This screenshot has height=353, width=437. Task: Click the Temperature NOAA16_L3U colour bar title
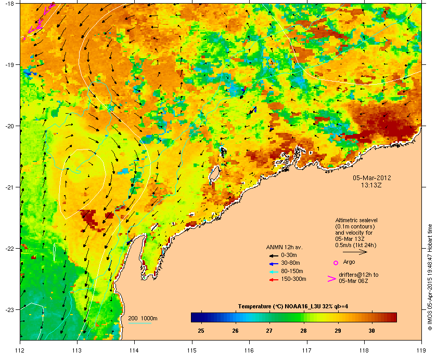tap(293, 306)
